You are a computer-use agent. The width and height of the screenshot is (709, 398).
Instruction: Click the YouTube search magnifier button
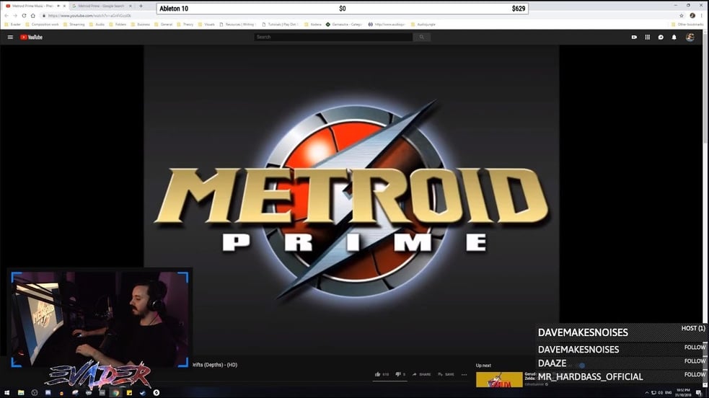421,37
